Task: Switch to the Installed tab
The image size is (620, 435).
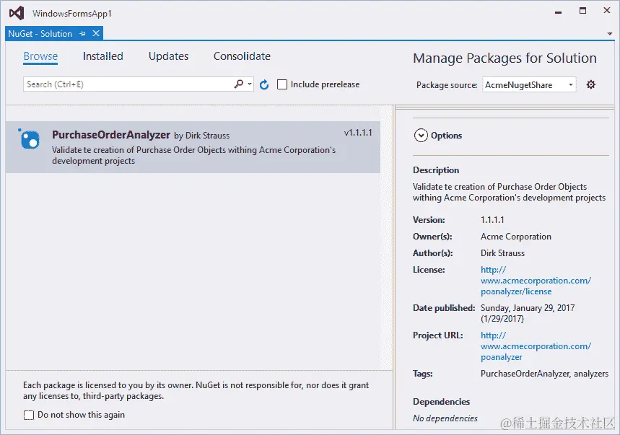Action: click(x=102, y=56)
